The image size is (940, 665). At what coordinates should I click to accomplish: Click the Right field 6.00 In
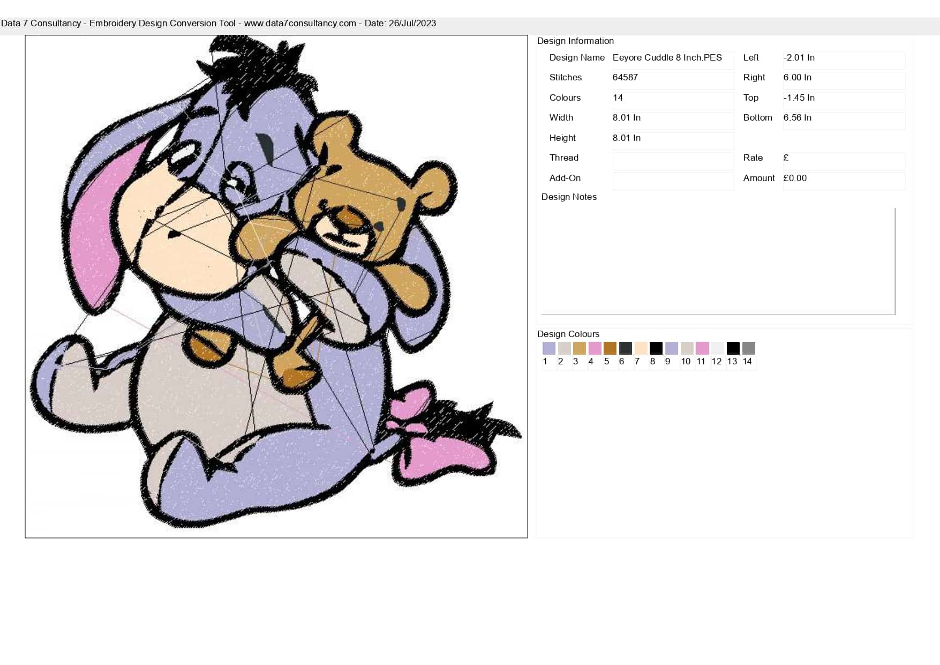click(844, 80)
